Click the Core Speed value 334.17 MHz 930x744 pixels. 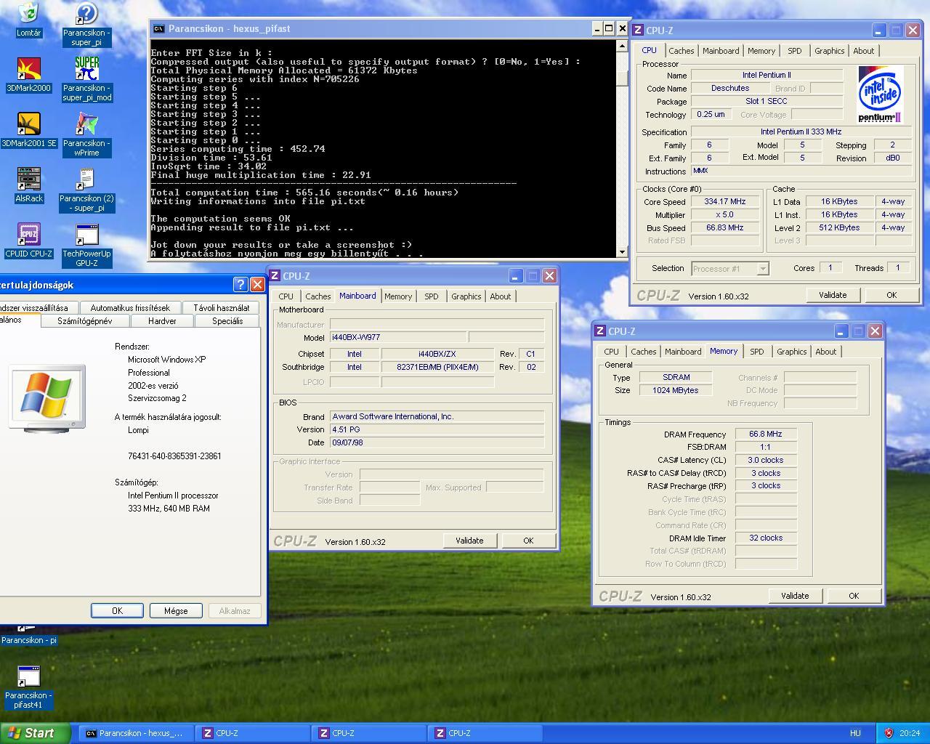pyautogui.click(x=724, y=202)
